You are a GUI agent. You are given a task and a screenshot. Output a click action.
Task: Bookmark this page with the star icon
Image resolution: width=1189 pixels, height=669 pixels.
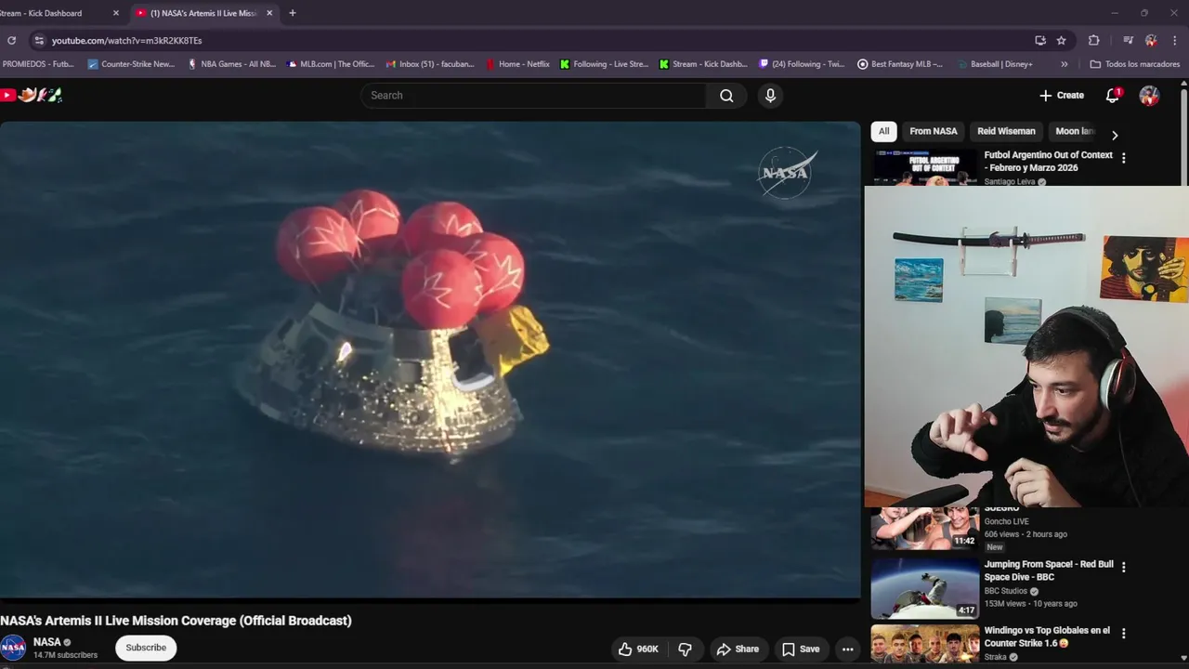coord(1062,40)
